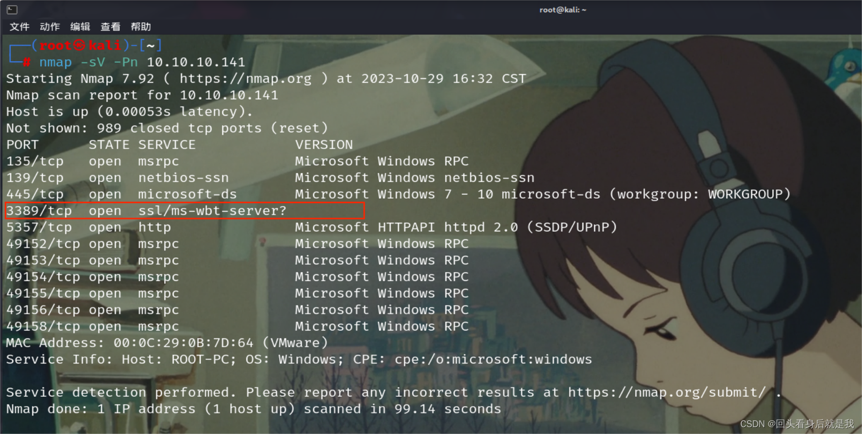Select the 135/tcp port entry
The image size is (862, 434).
[x=35, y=161]
